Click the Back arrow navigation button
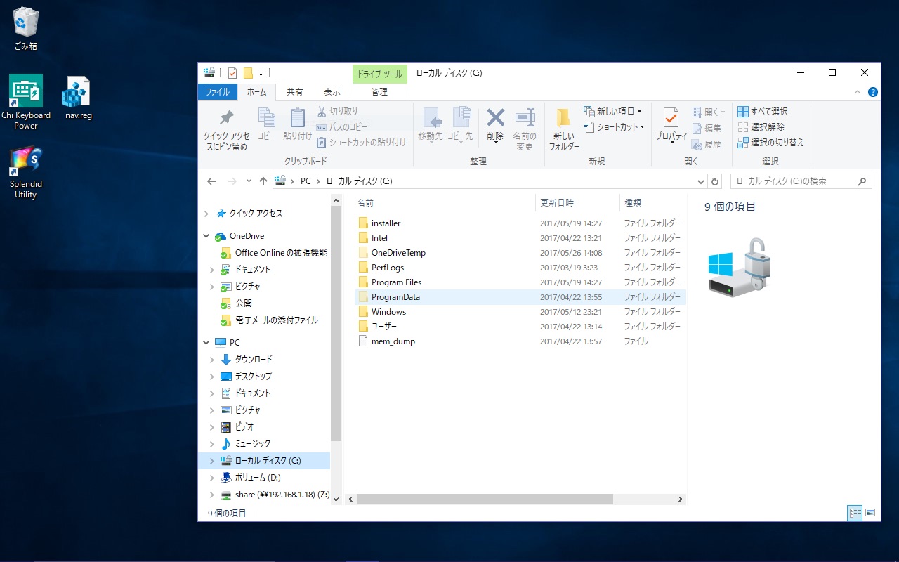The height and width of the screenshot is (562, 899). (x=211, y=181)
